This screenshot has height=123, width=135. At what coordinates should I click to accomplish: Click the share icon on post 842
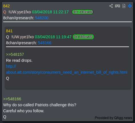(111, 6)
